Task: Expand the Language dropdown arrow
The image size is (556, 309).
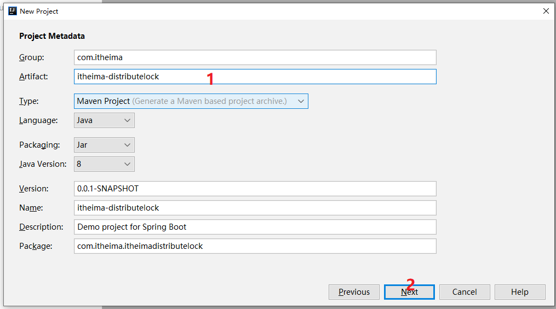Action: [127, 120]
